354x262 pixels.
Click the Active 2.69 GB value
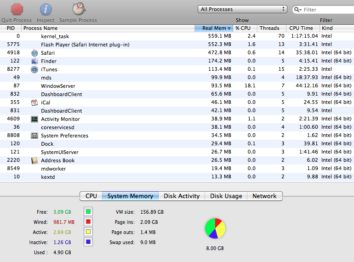click(x=62, y=232)
